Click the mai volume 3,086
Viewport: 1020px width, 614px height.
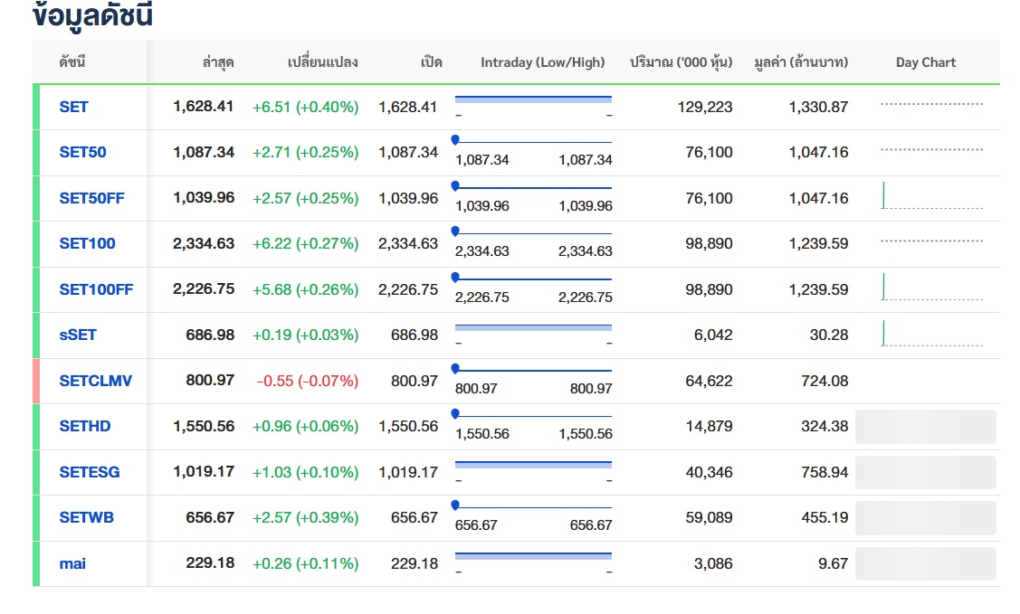pos(713,564)
